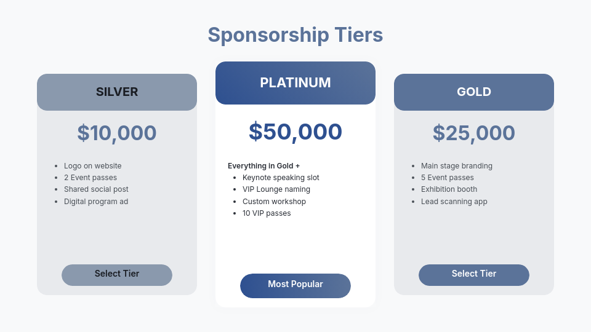Click the Select Tier button under Gold

click(474, 275)
